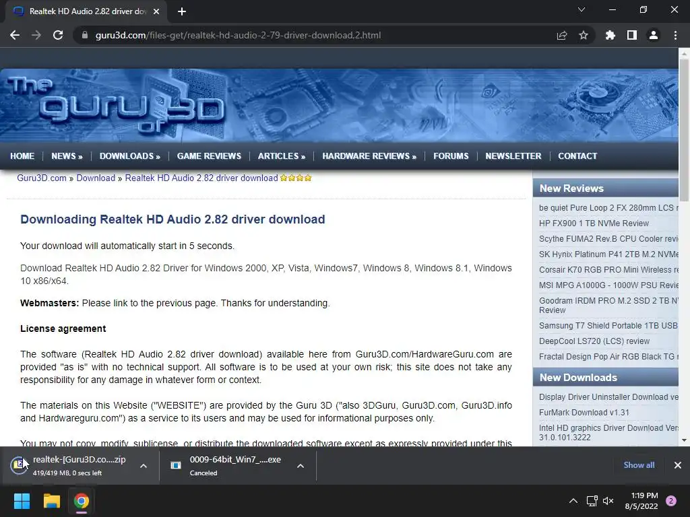Expand options for realtek zip download
Screen dimensions: 690x517
point(144,466)
